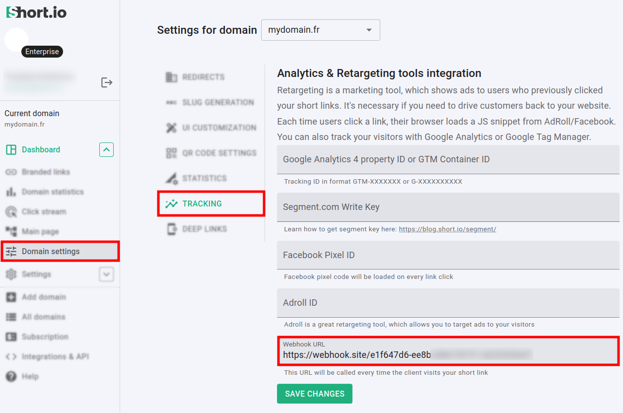Click the Help question mark icon
The width and height of the screenshot is (623, 413).
pos(11,377)
